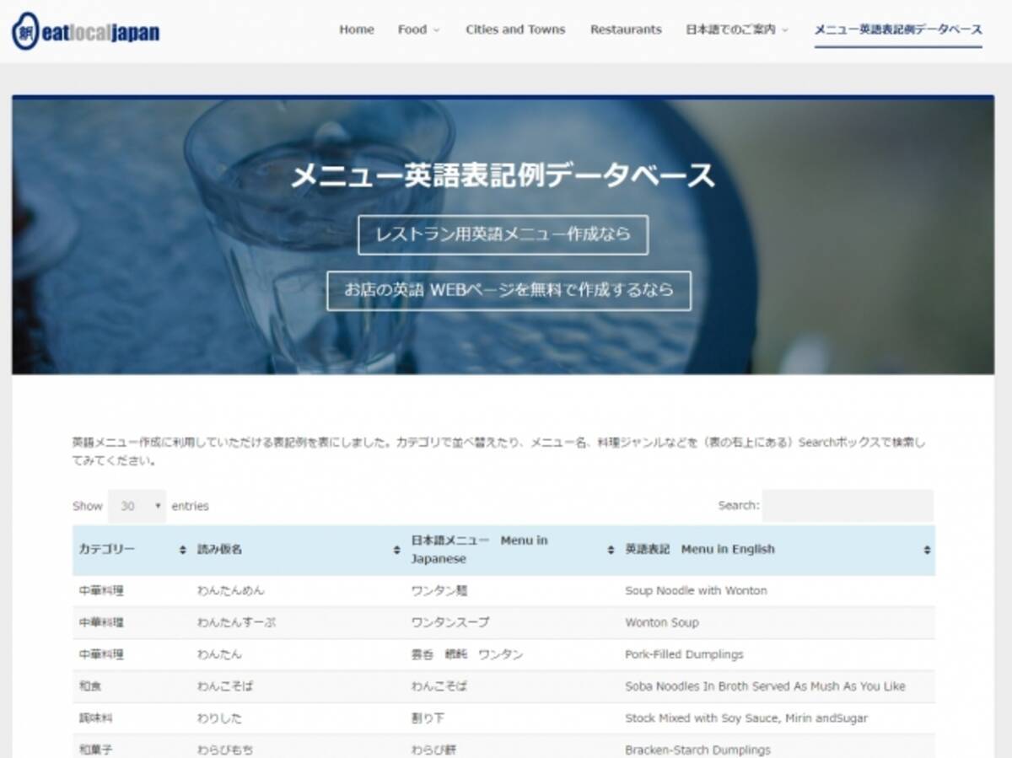Sort by 日本語メニュー column arrows
This screenshot has width=1012, height=758.
pos(611,550)
